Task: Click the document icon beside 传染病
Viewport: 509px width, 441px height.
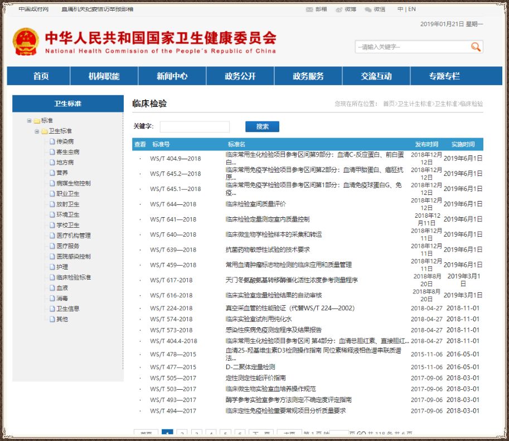Action: [52, 141]
